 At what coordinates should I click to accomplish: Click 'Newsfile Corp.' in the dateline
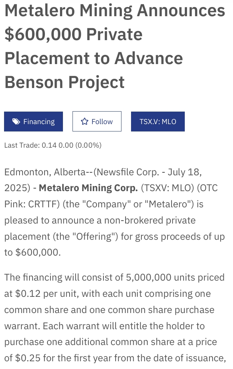click(x=128, y=172)
